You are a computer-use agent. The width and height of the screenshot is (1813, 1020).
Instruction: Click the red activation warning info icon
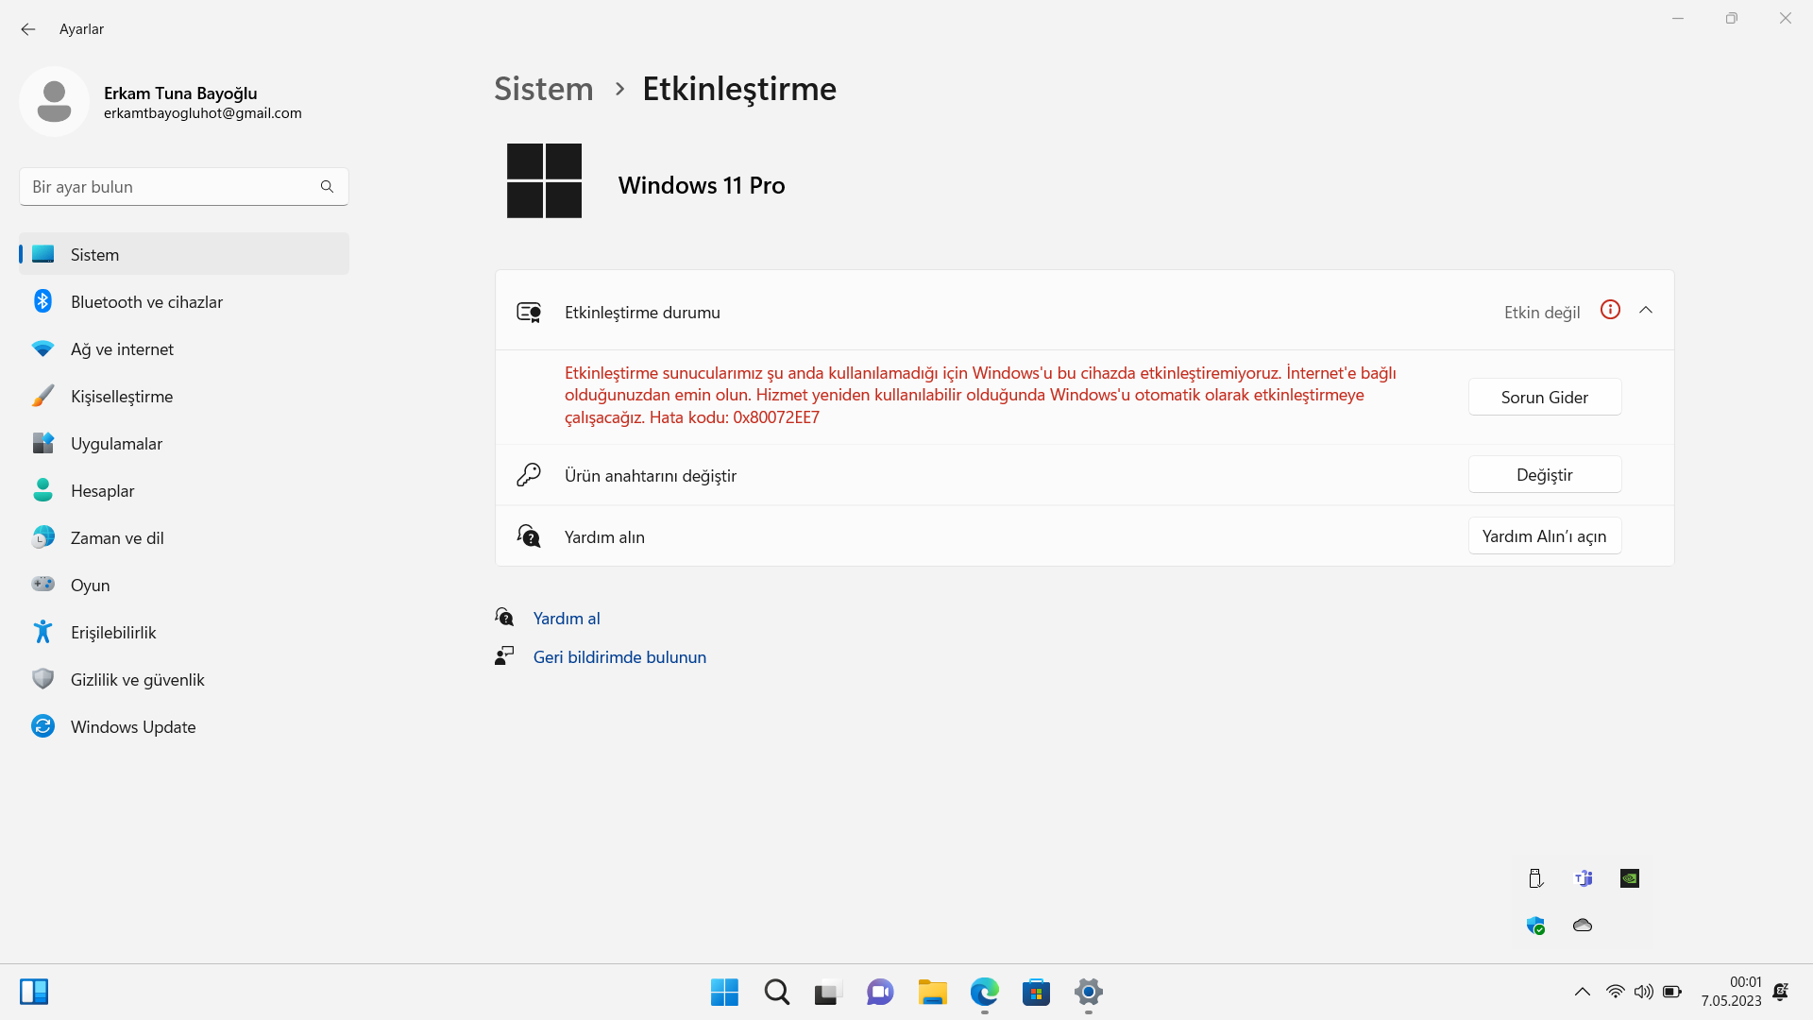pyautogui.click(x=1611, y=310)
